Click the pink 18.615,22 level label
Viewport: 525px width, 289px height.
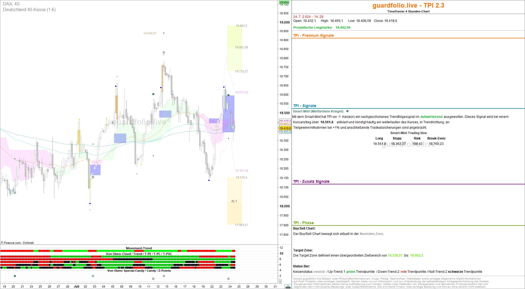[242, 92]
